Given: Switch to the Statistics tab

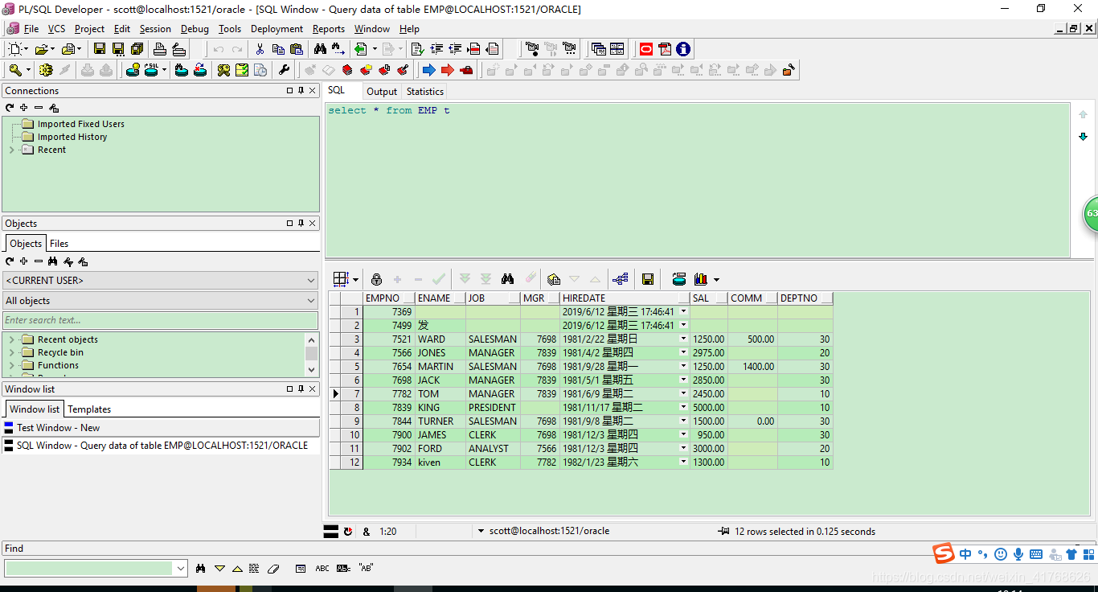Looking at the screenshot, I should [424, 92].
